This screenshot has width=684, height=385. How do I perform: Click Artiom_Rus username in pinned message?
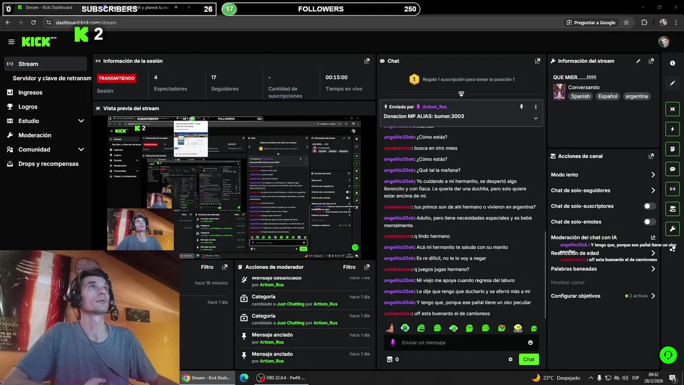click(434, 107)
